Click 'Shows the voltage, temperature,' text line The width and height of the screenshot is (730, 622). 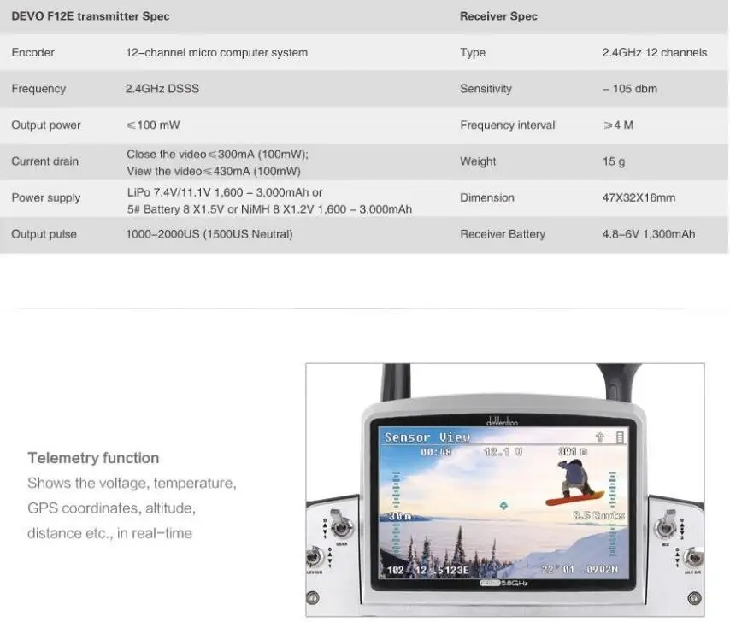click(132, 484)
